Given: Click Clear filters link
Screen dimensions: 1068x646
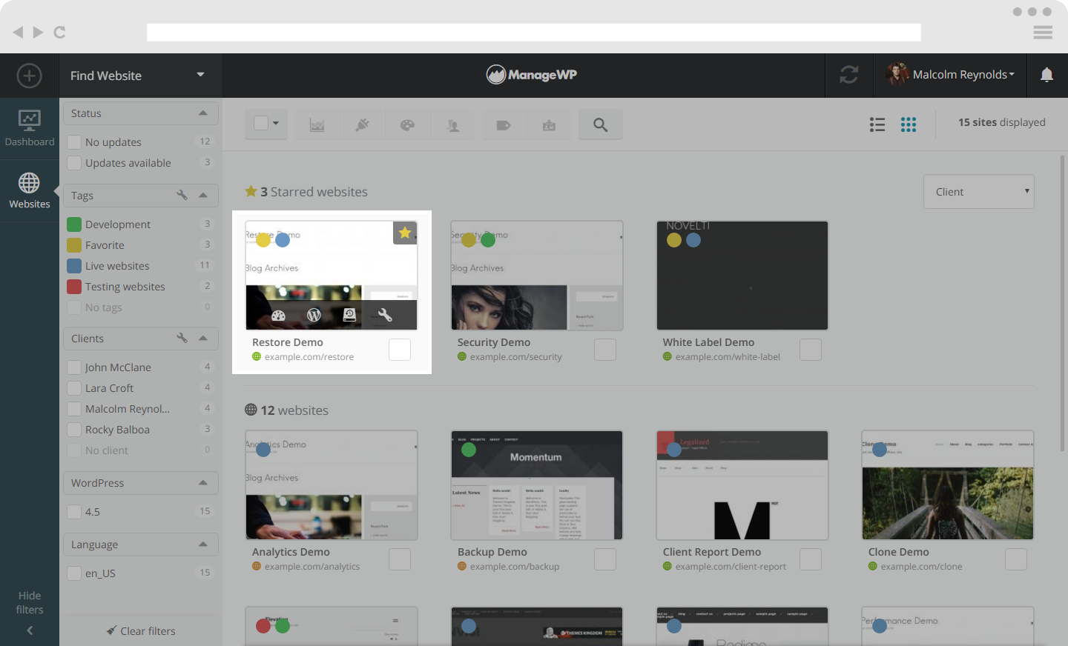Looking at the screenshot, I should click(141, 631).
